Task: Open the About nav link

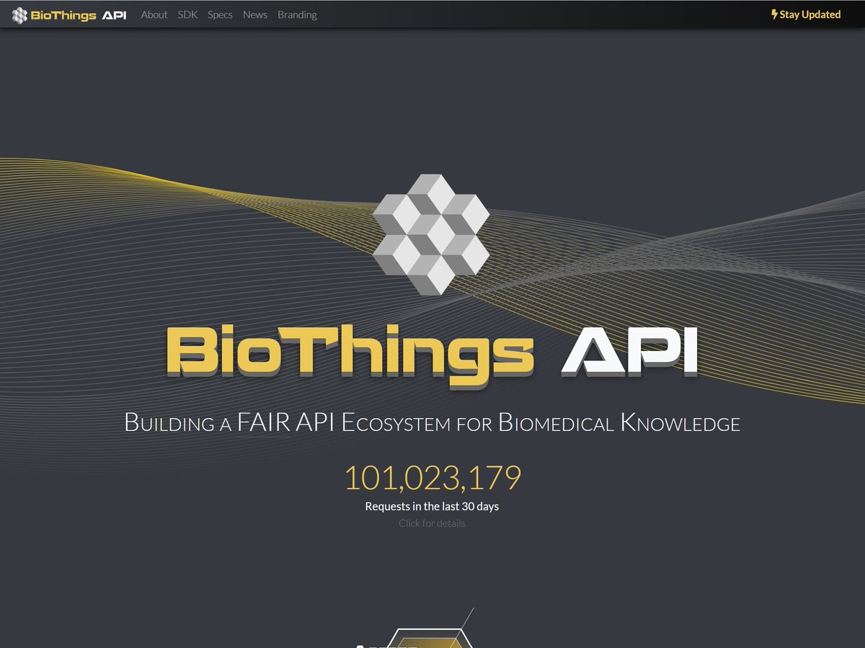Action: coord(154,14)
